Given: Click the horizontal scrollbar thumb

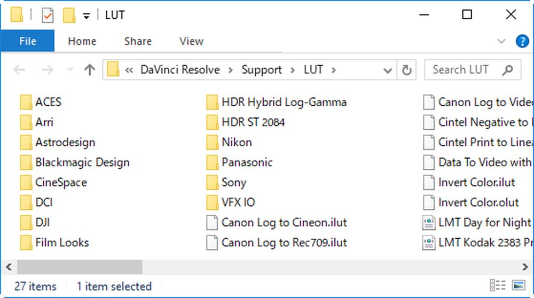Looking at the screenshot, I should [80, 267].
